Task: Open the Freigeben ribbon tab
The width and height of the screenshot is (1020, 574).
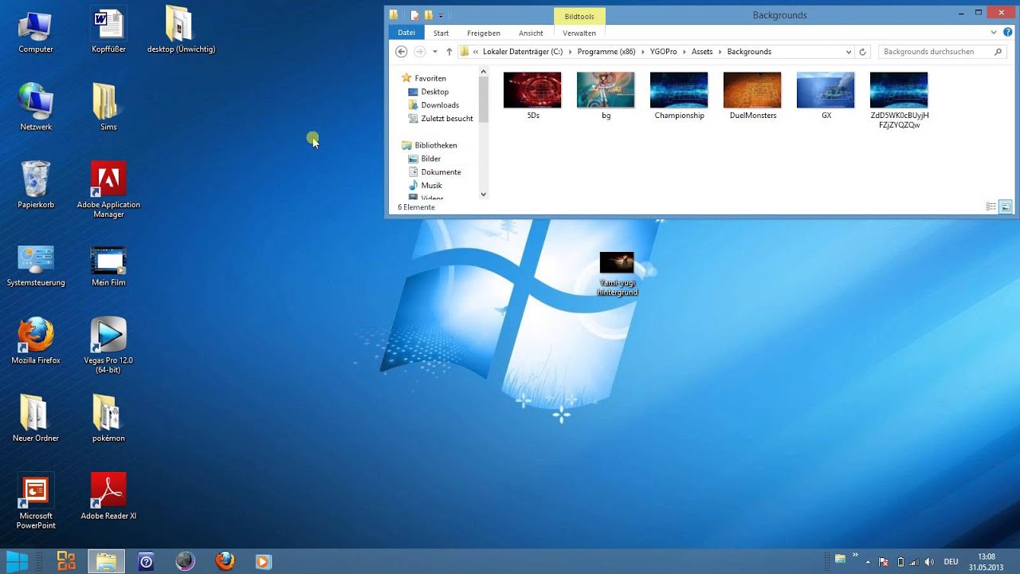Action: coord(484,33)
